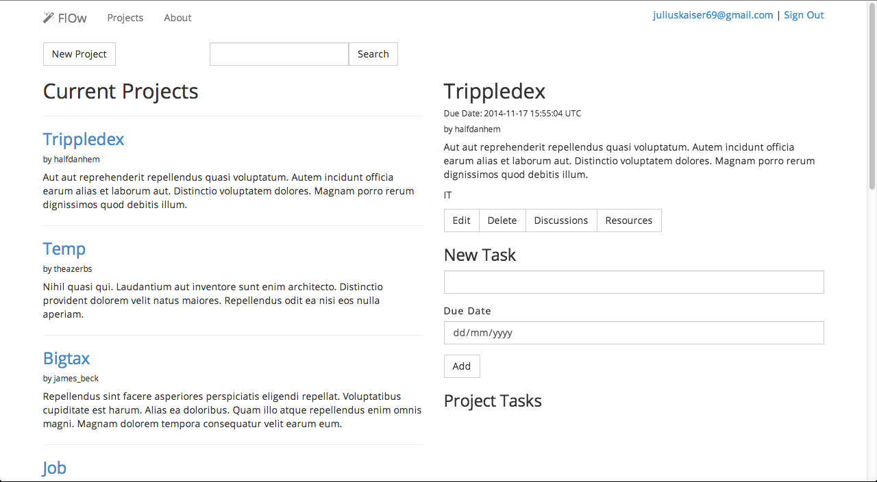The width and height of the screenshot is (877, 482).
Task: Click the 'by james_beck' author text
Action: (71, 379)
